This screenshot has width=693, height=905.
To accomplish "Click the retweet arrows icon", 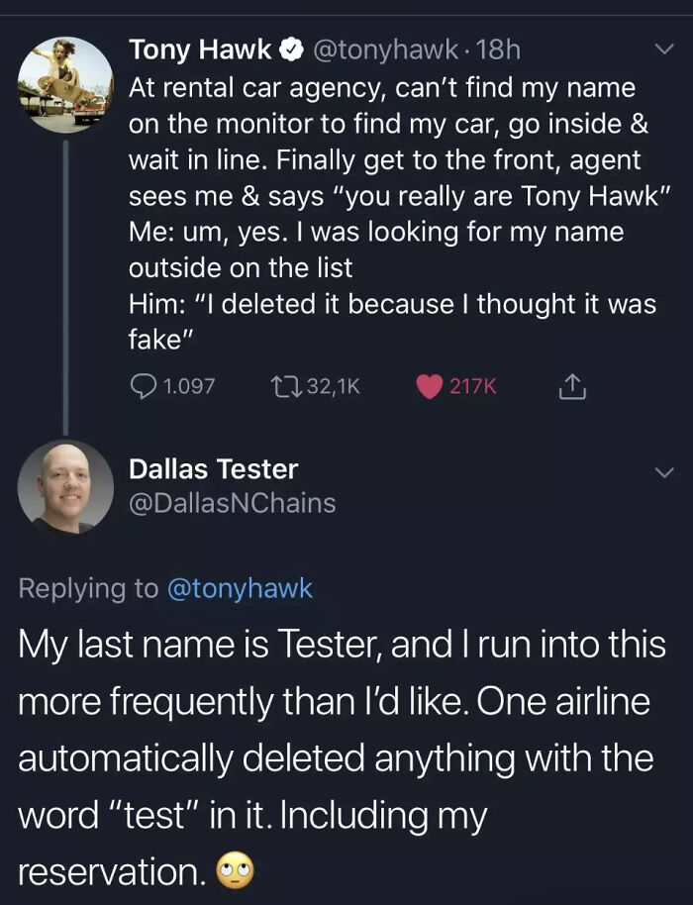I will tap(286, 386).
